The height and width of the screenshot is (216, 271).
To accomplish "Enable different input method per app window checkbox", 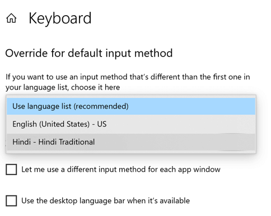I will (x=11, y=170).
